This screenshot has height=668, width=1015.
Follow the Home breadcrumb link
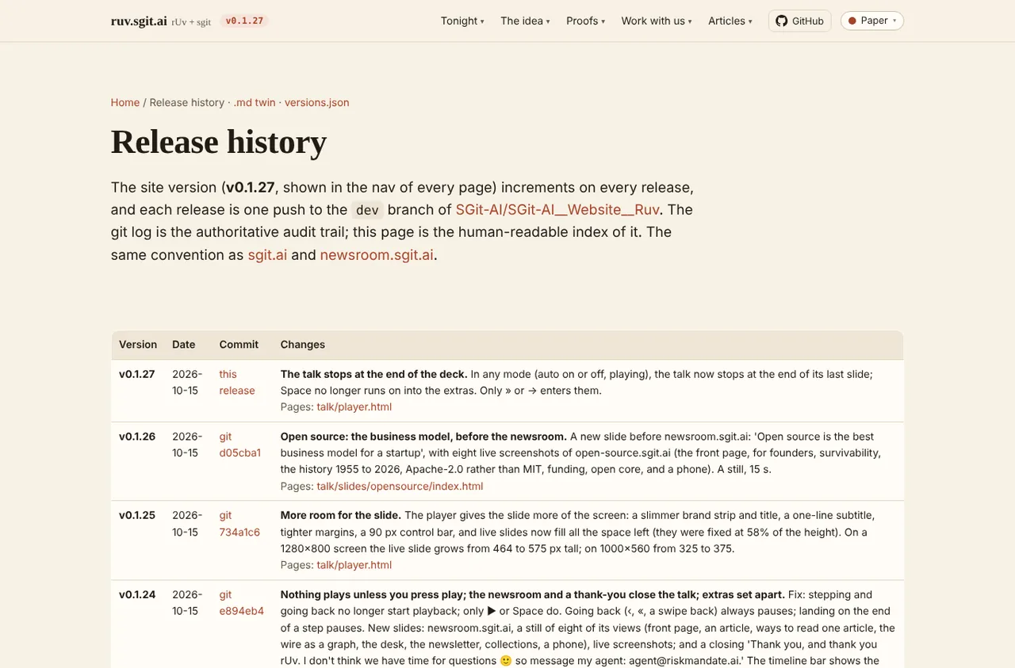click(125, 102)
